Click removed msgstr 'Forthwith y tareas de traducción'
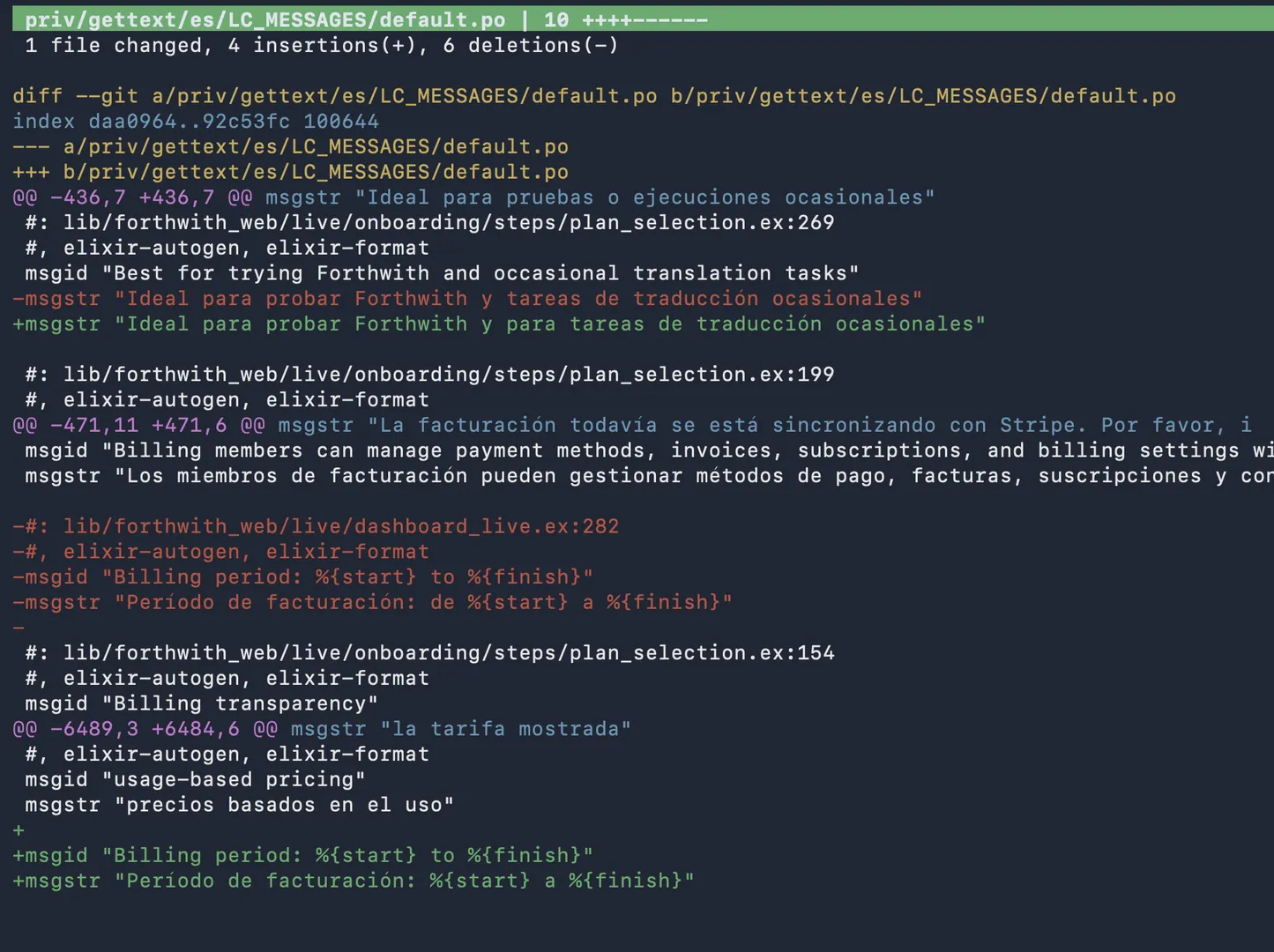Viewport: 1274px width, 952px height. point(467,298)
